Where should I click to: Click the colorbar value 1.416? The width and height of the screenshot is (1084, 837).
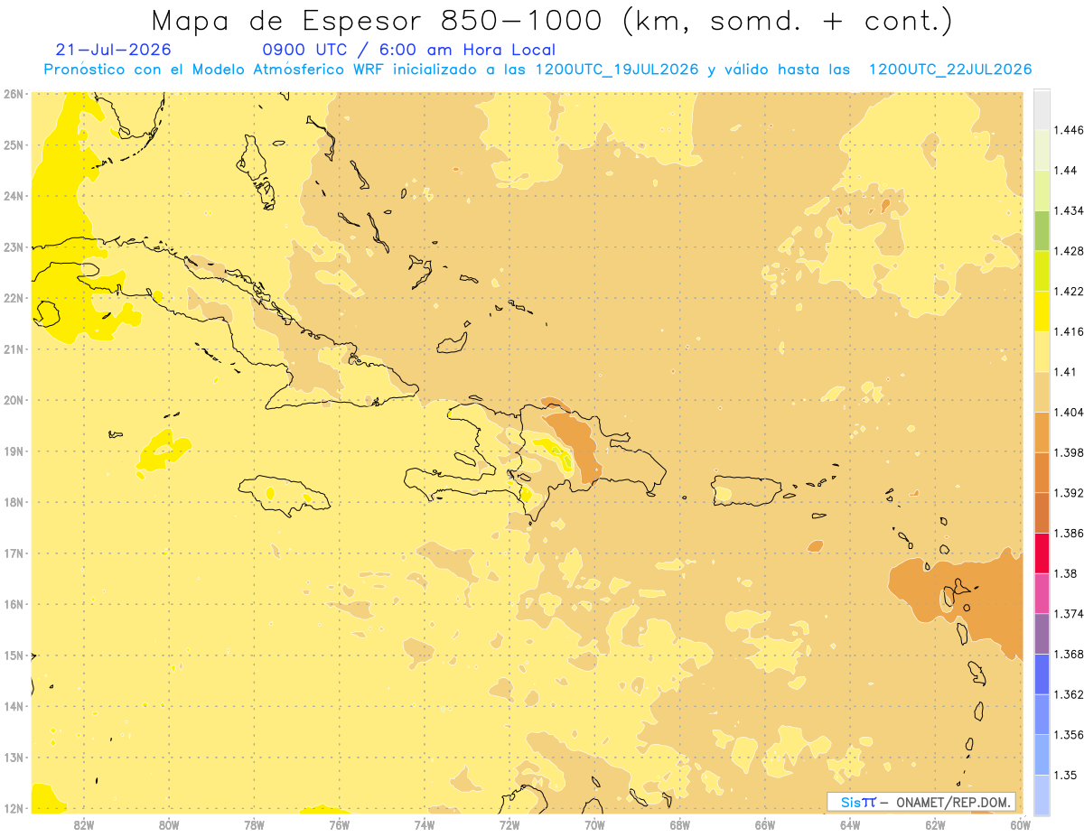click(x=1070, y=331)
